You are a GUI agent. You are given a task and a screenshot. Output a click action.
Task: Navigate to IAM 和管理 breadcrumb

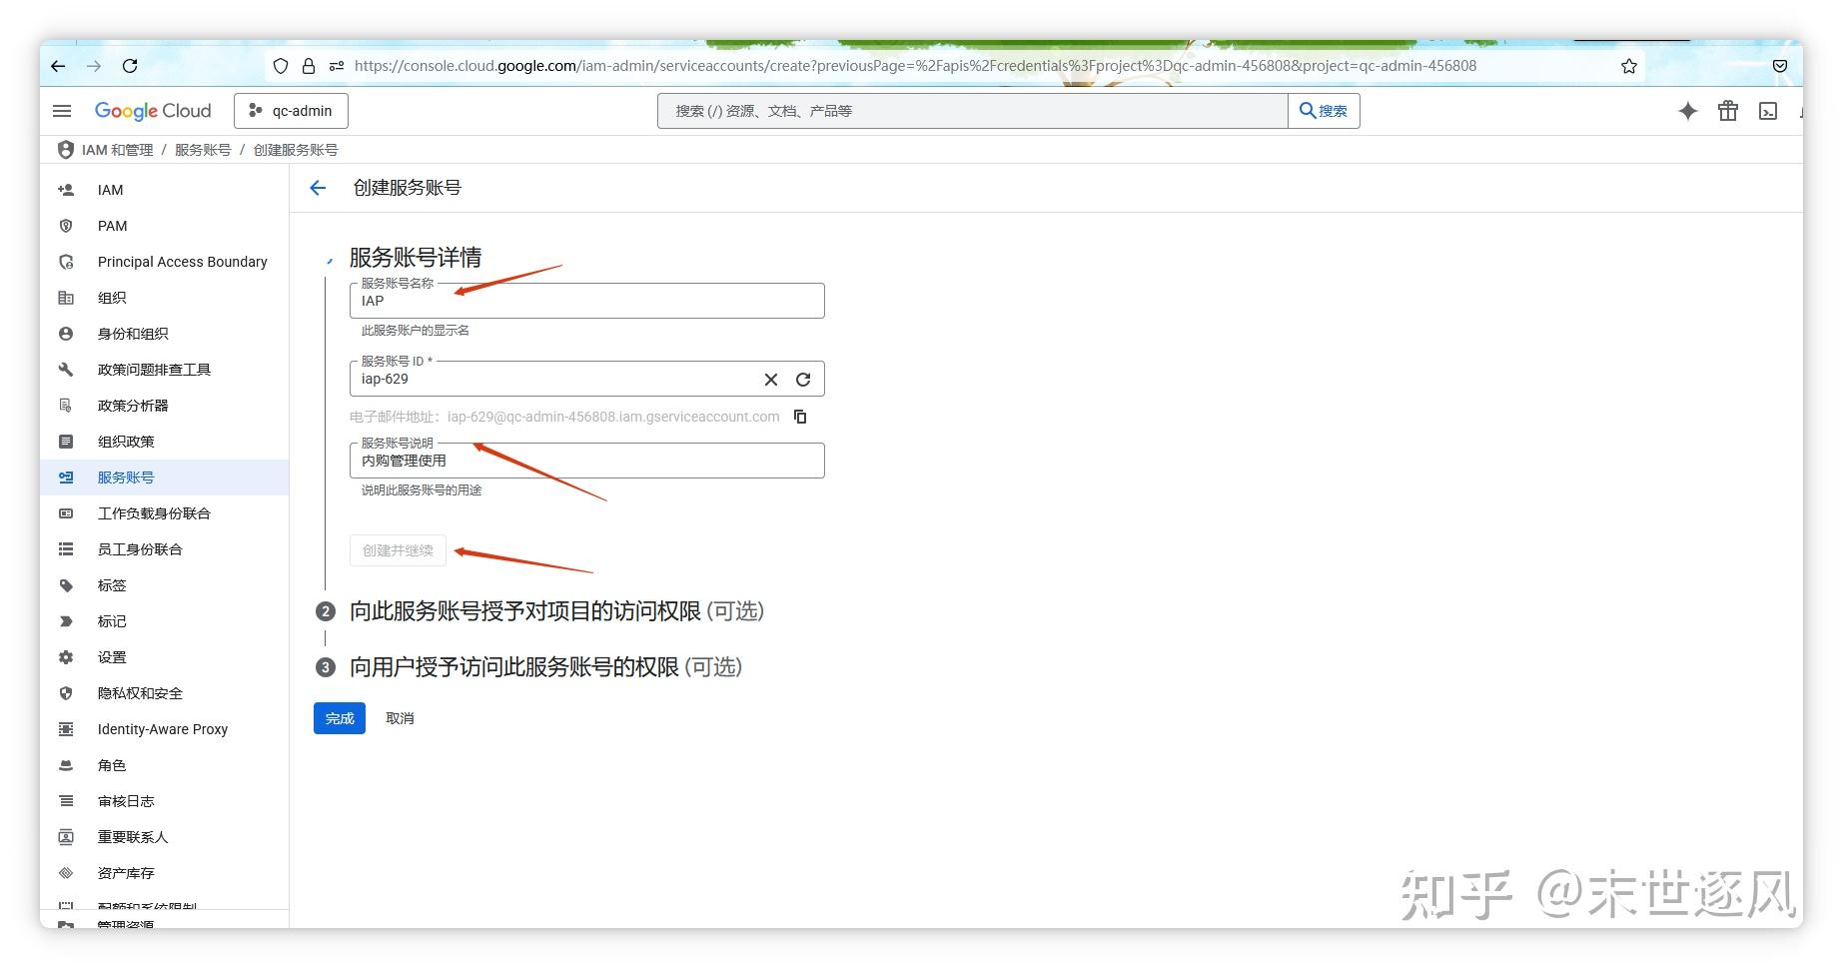[114, 149]
